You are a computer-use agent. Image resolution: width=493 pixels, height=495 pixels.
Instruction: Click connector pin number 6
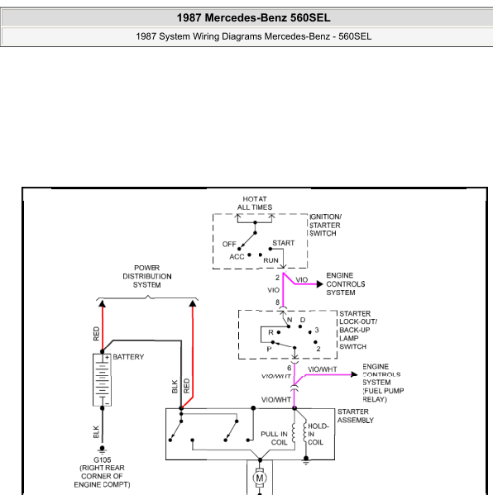tap(290, 368)
